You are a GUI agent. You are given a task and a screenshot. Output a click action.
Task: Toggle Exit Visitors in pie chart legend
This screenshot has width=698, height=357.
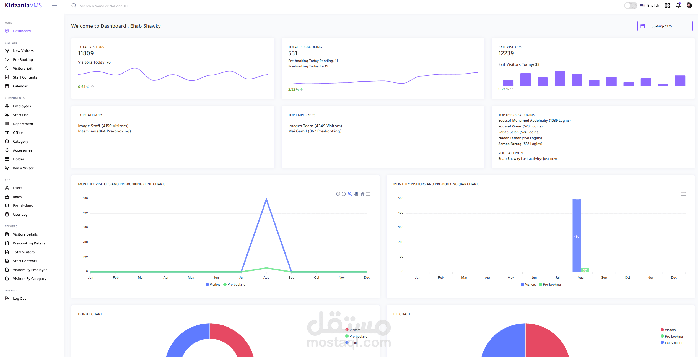[671, 343]
